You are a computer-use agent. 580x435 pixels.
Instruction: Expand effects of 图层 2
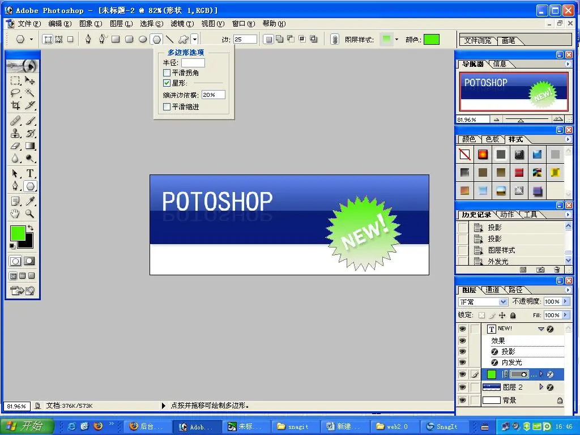[541, 387]
